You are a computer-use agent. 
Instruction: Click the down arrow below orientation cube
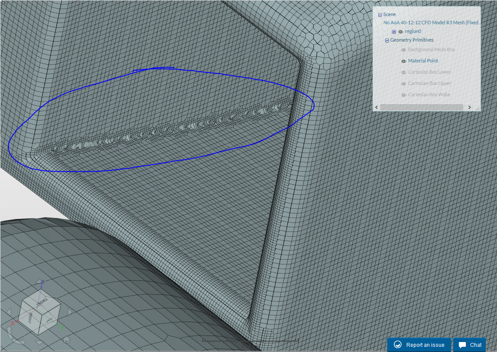[39, 342]
